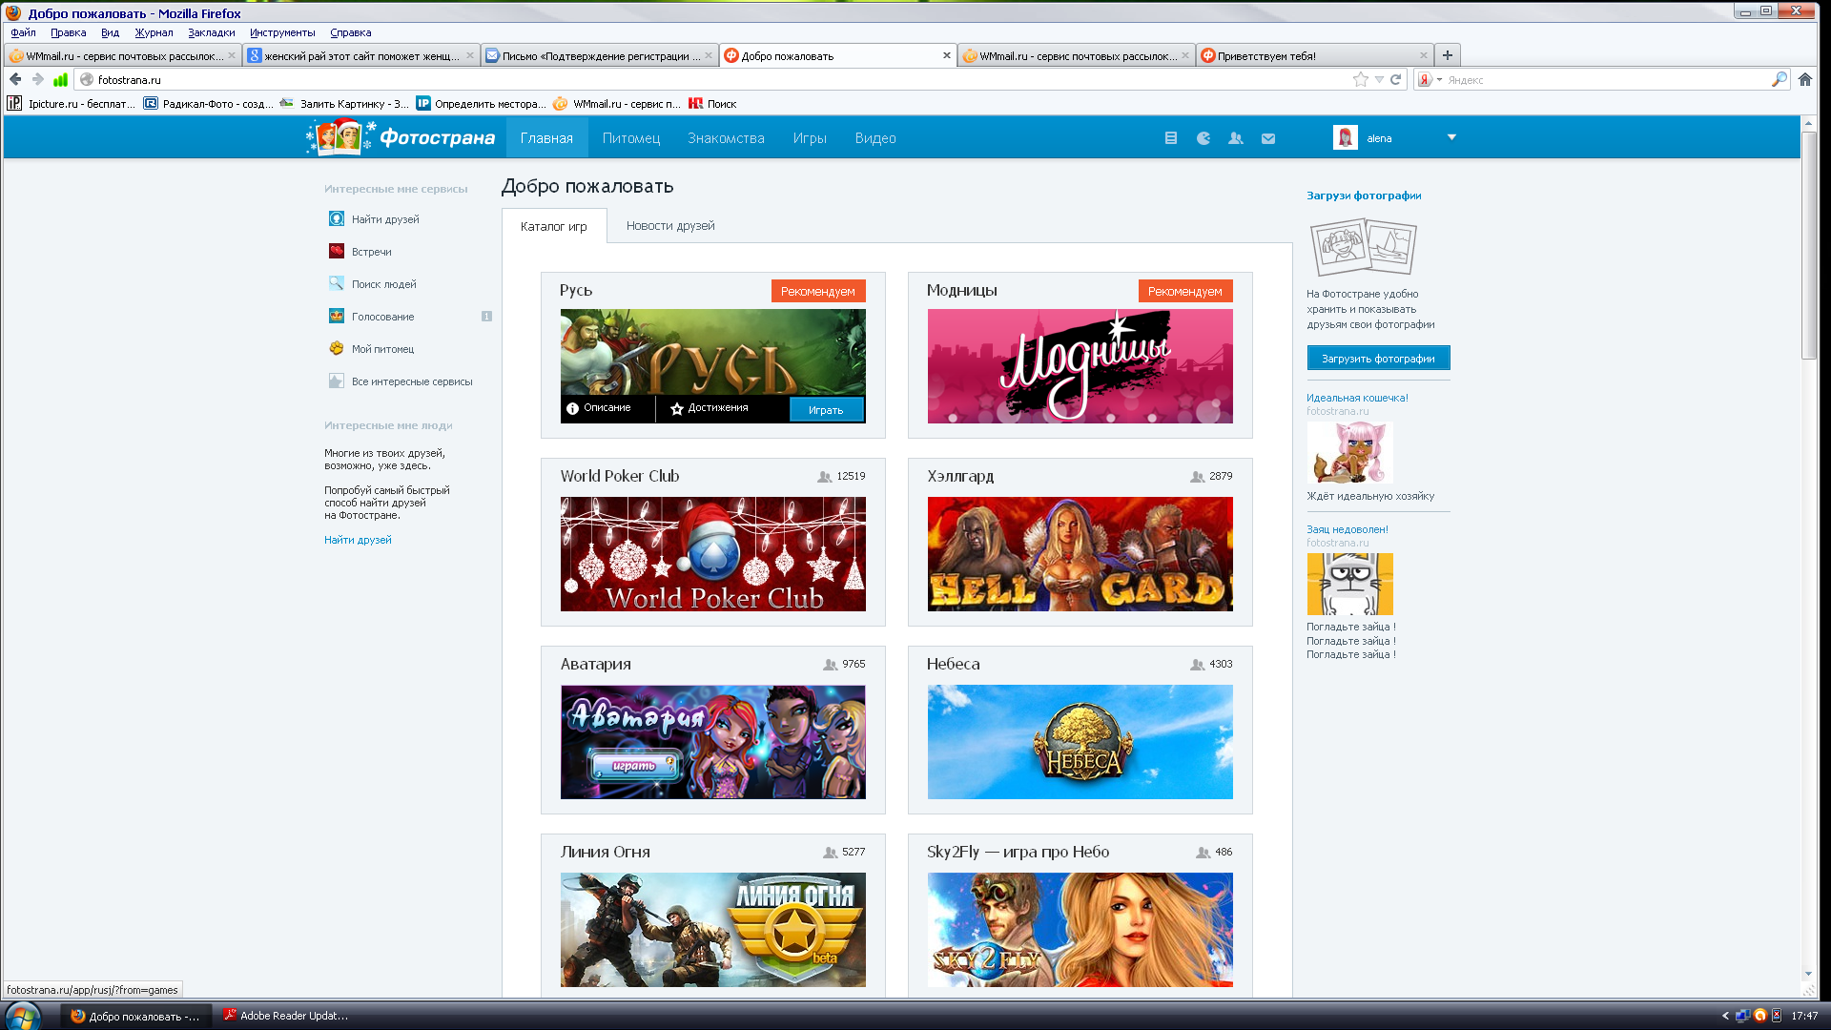
Task: Open the Закладки menu
Action: click(211, 32)
